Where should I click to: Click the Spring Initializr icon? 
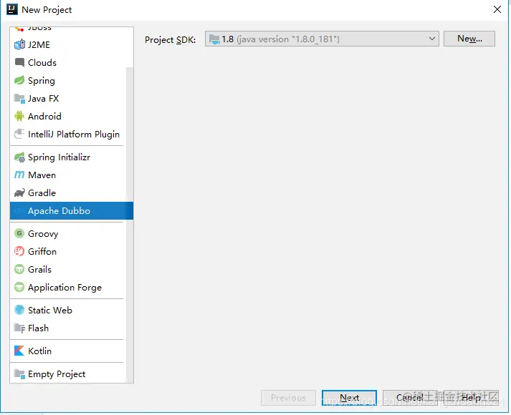tap(19, 157)
